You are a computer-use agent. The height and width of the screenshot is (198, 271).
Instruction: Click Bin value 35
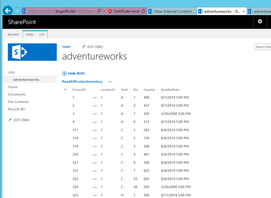(135, 179)
